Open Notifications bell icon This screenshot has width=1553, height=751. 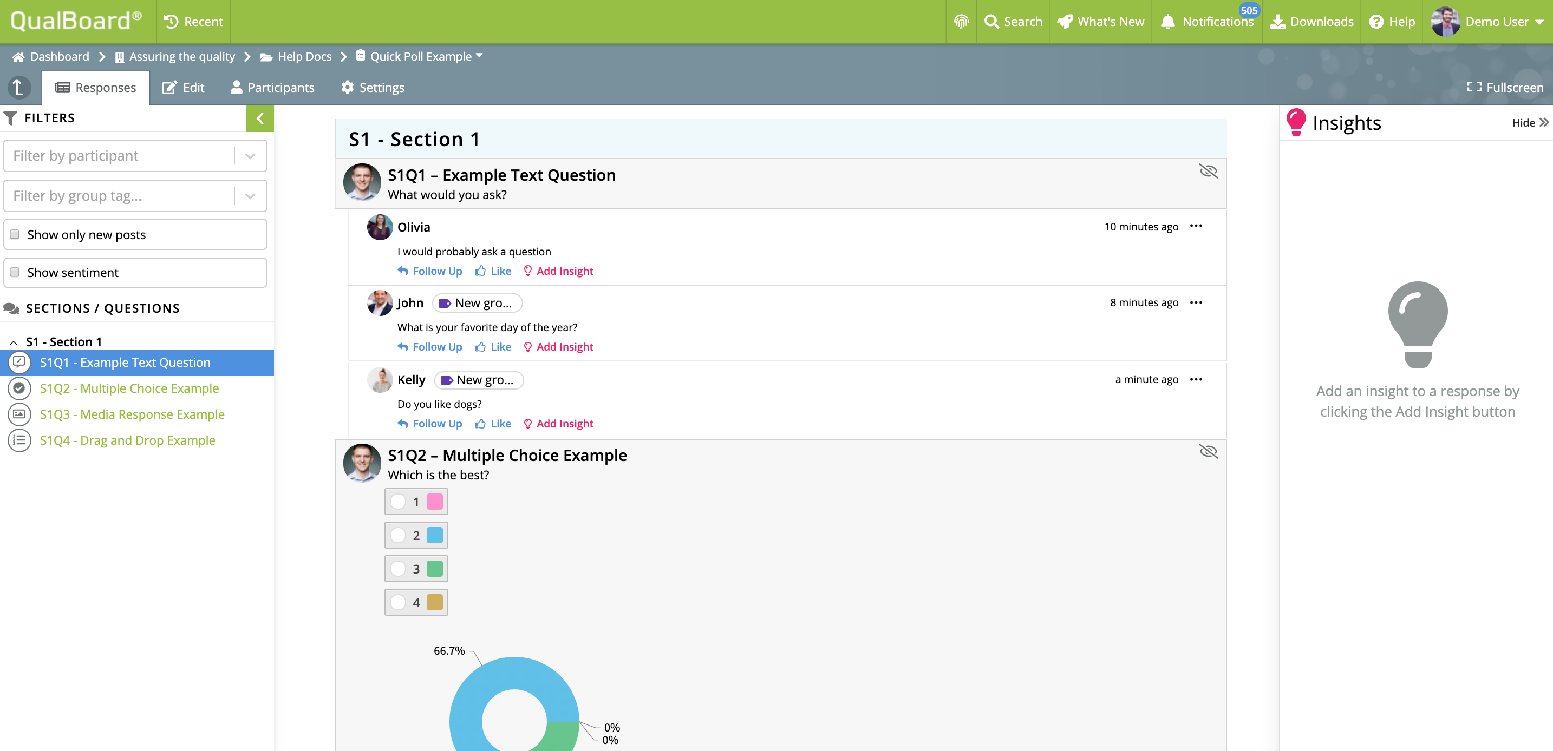(1168, 22)
